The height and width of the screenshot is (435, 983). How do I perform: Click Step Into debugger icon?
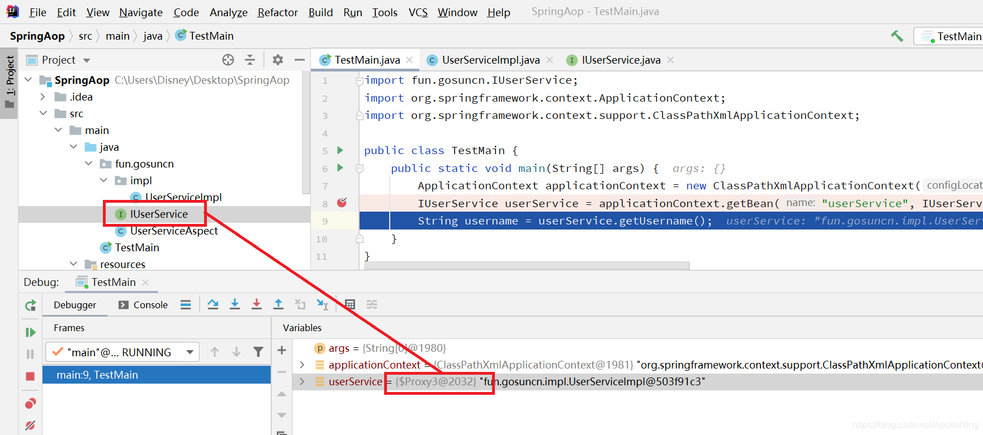pyautogui.click(x=235, y=304)
